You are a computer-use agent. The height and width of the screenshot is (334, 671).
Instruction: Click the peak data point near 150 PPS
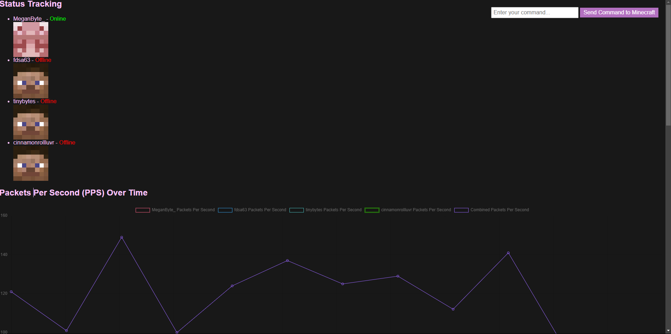pyautogui.click(x=122, y=237)
